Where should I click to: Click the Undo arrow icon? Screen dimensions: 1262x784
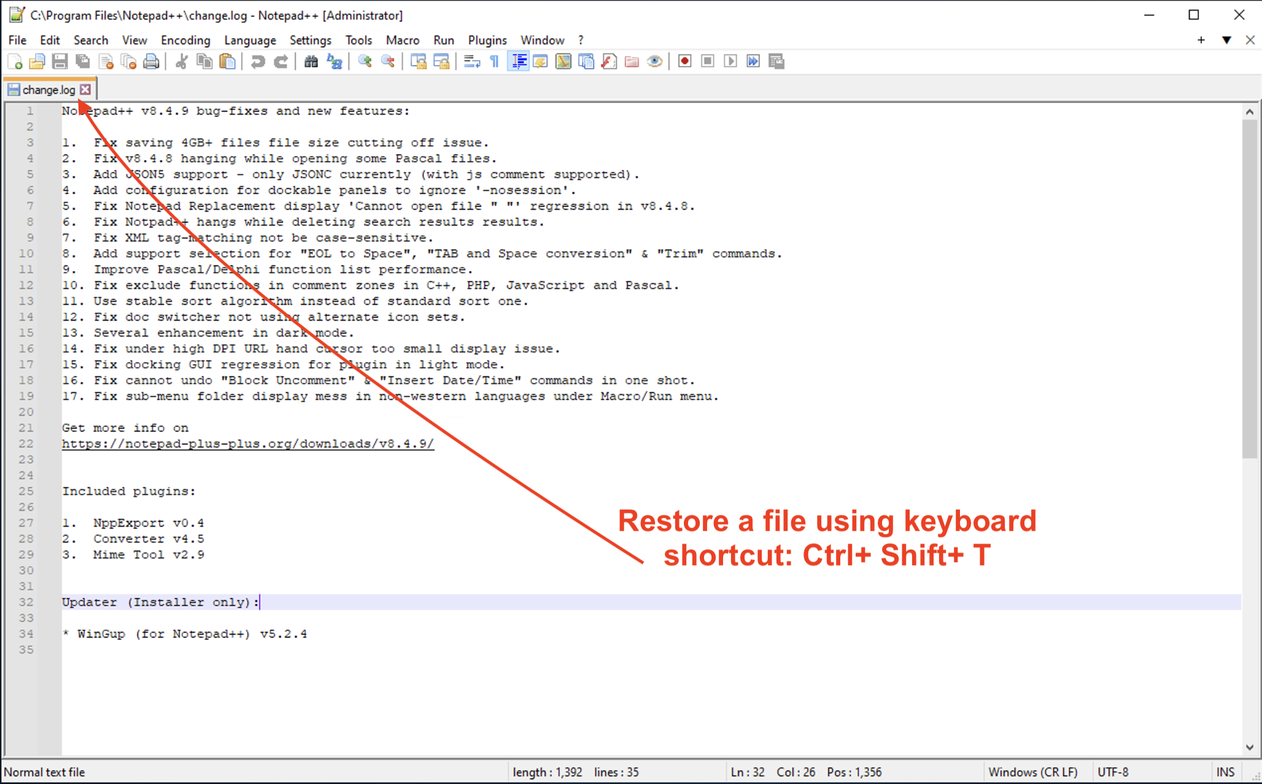tap(258, 61)
